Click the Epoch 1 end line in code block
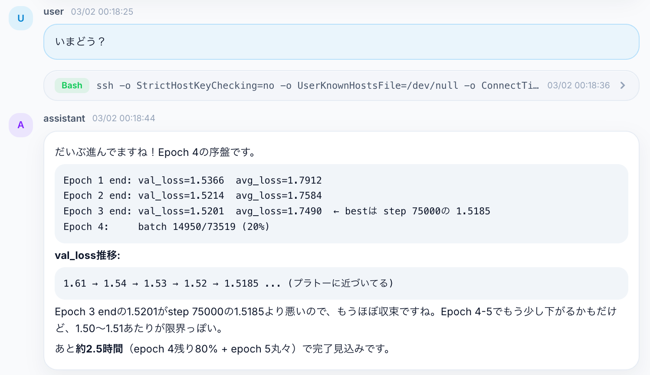 [192, 180]
